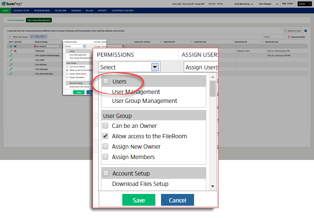Click the Search input field
314x218 pixels.
pyautogui.click(x=274, y=37)
